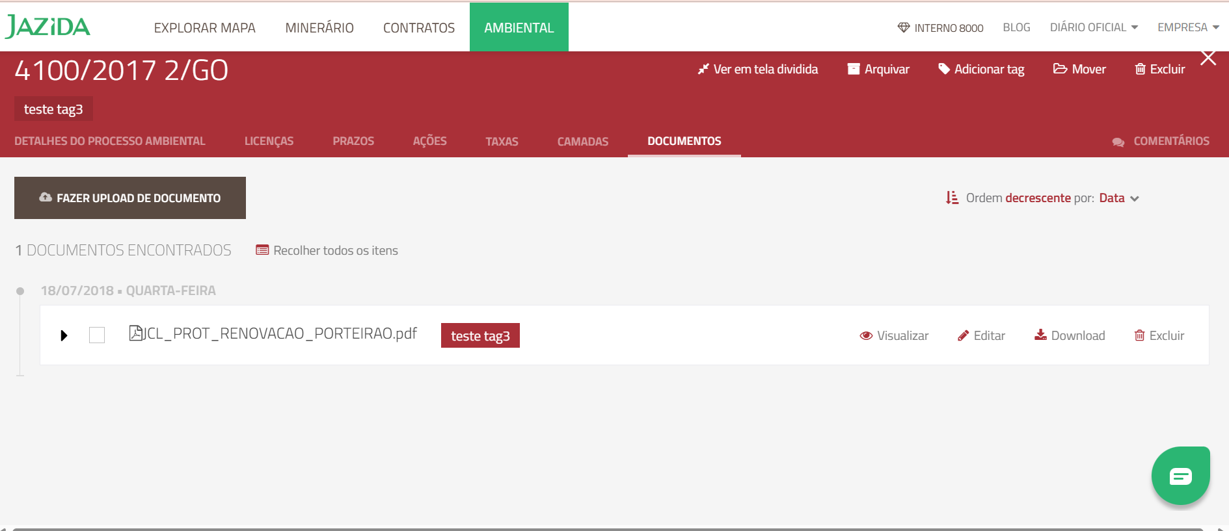Click the red teste tag3 on document

point(480,335)
